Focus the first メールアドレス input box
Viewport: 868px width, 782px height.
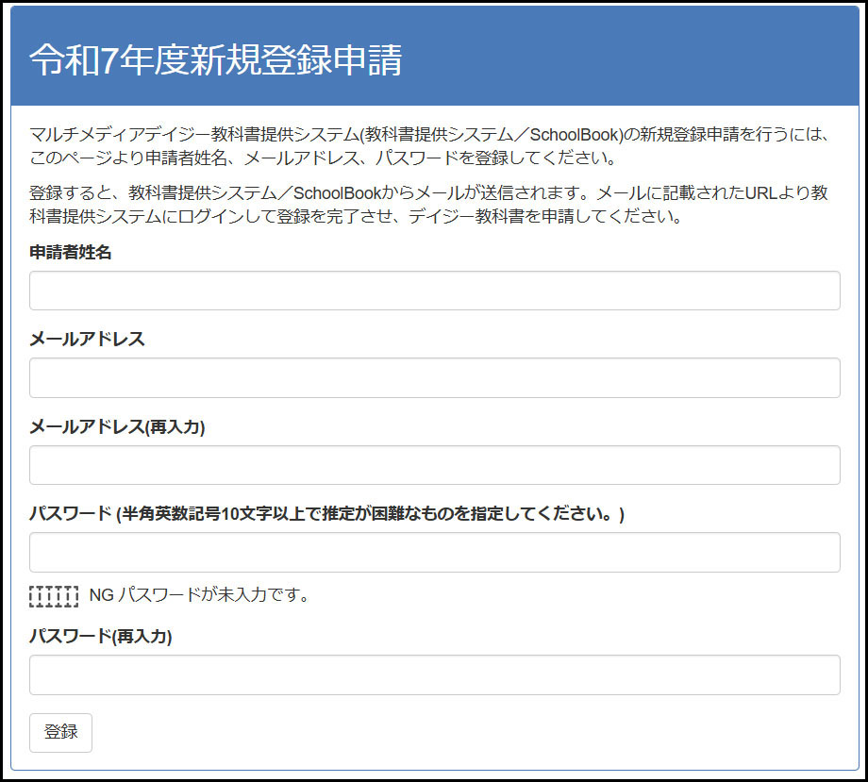click(x=434, y=377)
